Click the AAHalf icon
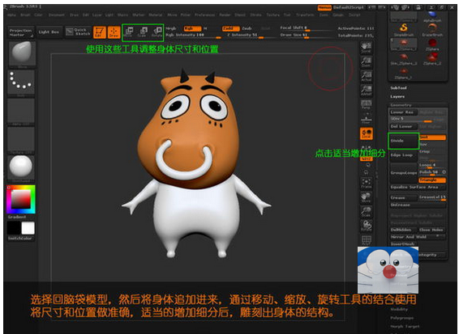 (x=367, y=91)
